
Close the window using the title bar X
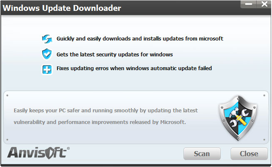(263, 4)
